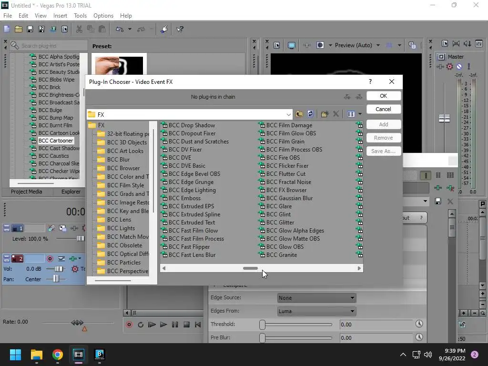Viewport: 488px width, 366px height.
Task: Click the Record button in transport
Action: (129, 325)
